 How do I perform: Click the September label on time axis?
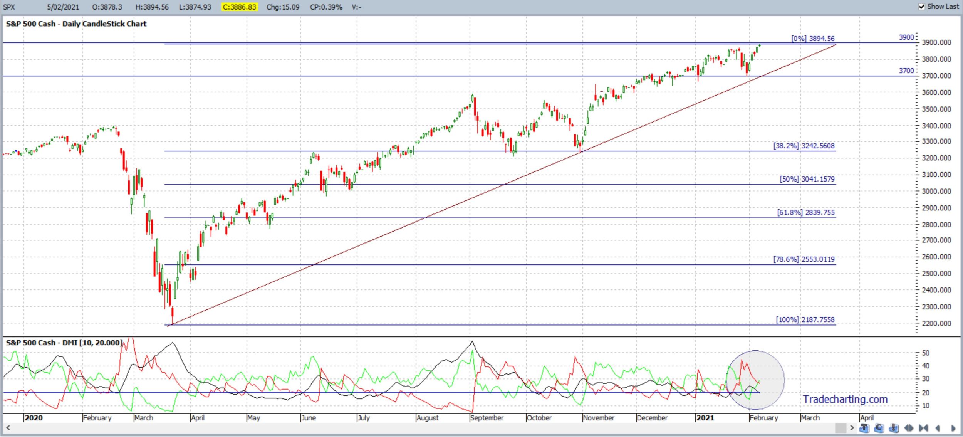point(487,418)
